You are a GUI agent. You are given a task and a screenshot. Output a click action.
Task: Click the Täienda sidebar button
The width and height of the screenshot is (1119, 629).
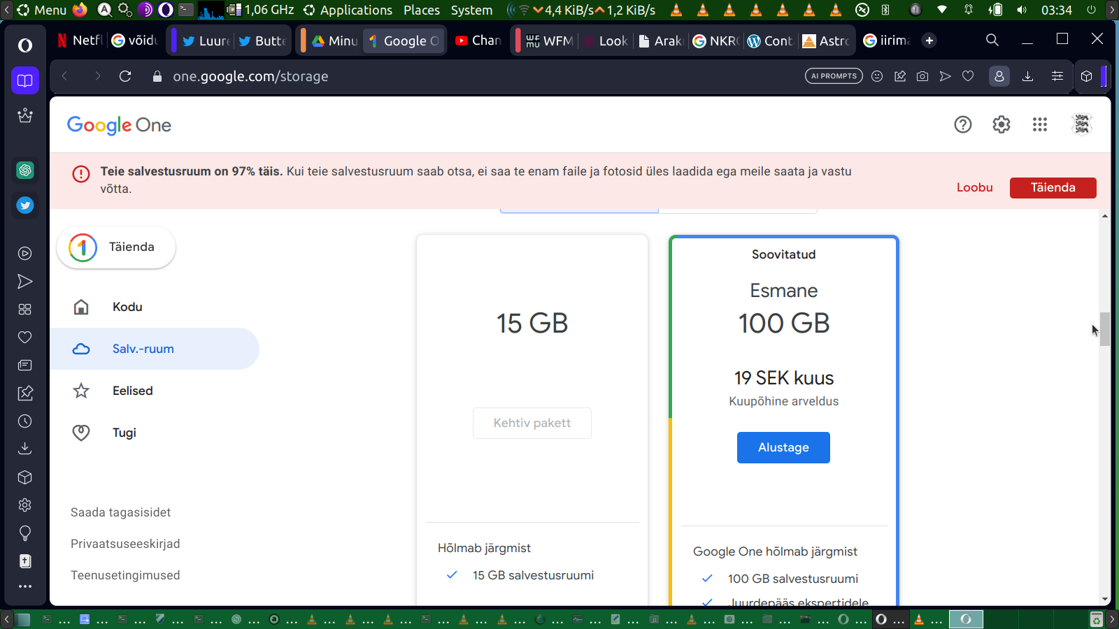coord(116,247)
